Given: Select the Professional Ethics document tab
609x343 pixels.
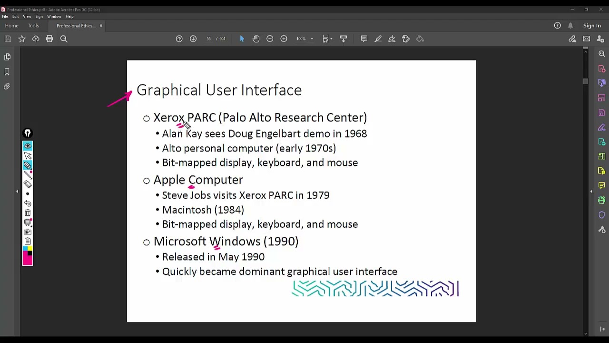Looking at the screenshot, I should click(x=76, y=26).
